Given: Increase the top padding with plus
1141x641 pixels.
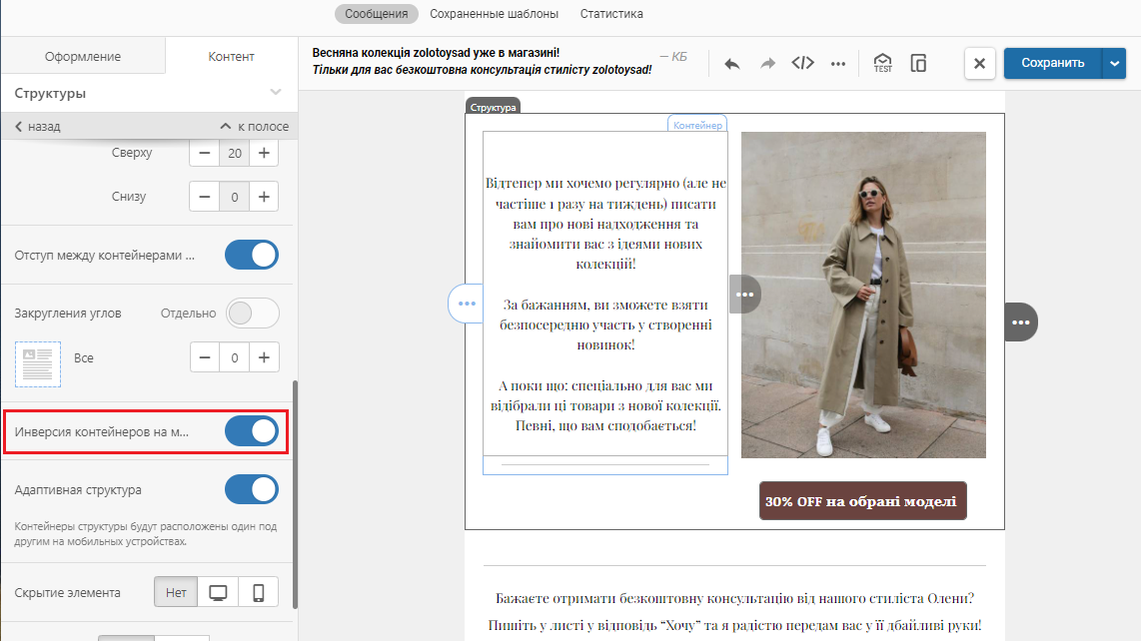Looking at the screenshot, I should [264, 153].
